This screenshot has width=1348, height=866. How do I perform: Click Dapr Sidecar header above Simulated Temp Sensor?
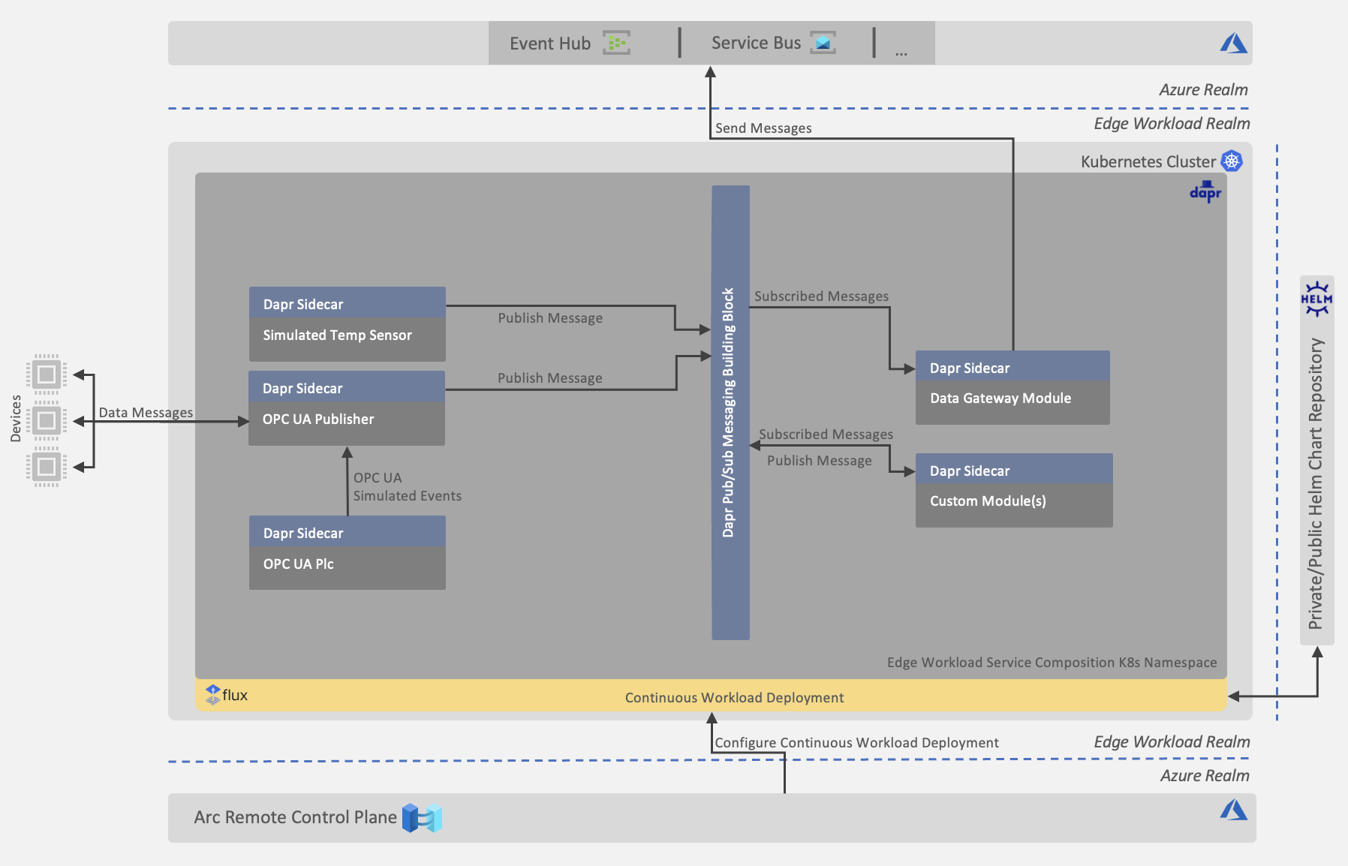point(348,302)
